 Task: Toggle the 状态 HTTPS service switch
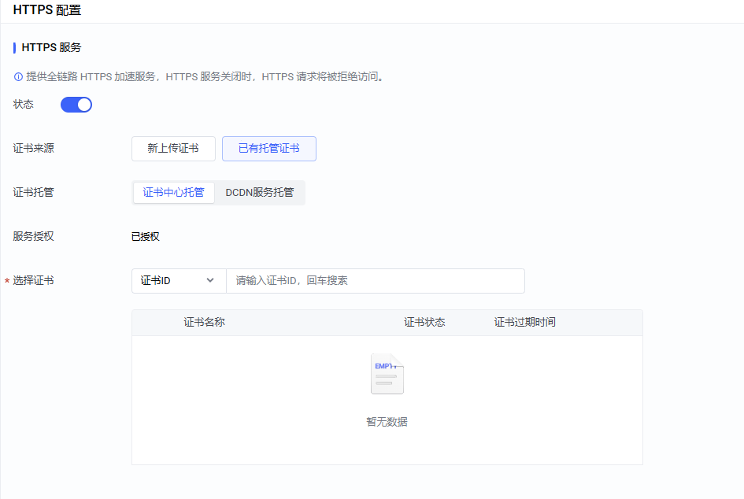click(76, 105)
